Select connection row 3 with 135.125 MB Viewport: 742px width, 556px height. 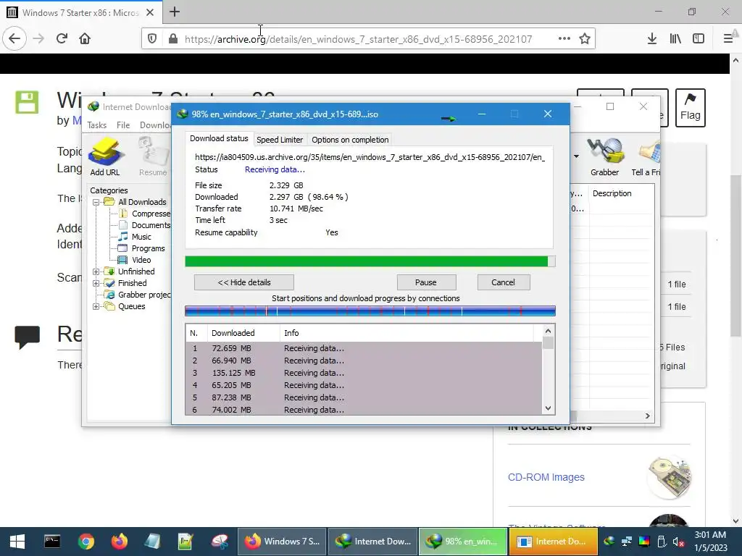[364, 373]
